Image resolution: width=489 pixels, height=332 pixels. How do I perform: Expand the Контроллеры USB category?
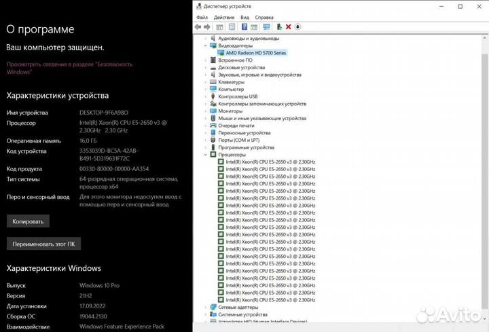pyautogui.click(x=206, y=96)
